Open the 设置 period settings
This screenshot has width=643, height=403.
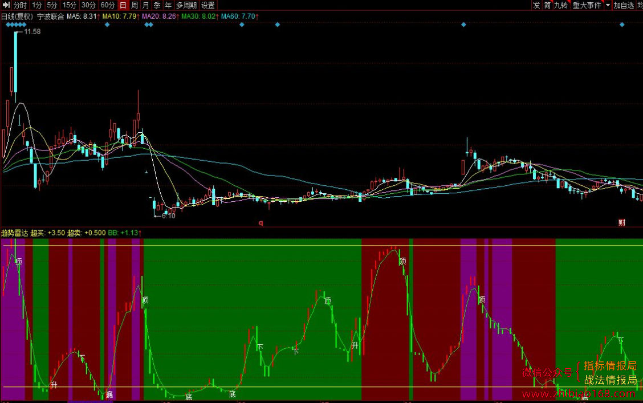208,5
